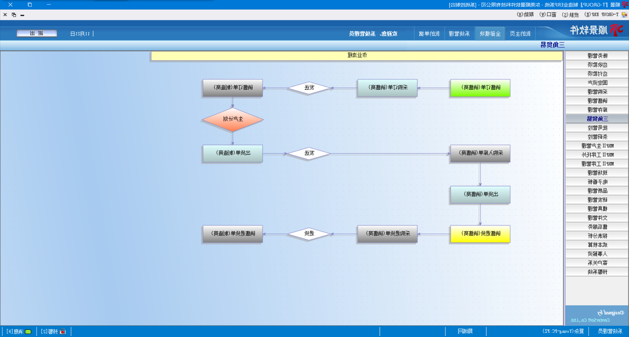The image size is (629, 337).
Task: Select 采购管理 in the module sidebar
Action: [597, 92]
